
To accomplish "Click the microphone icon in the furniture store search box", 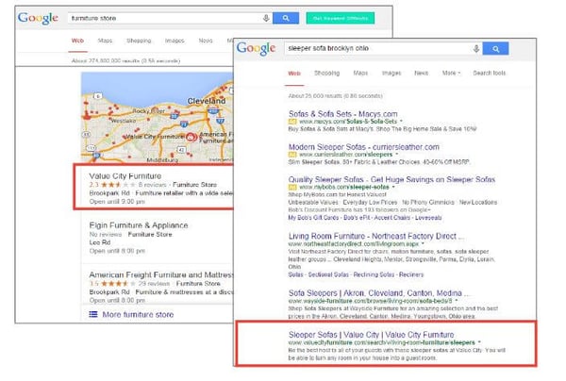I will [x=266, y=18].
